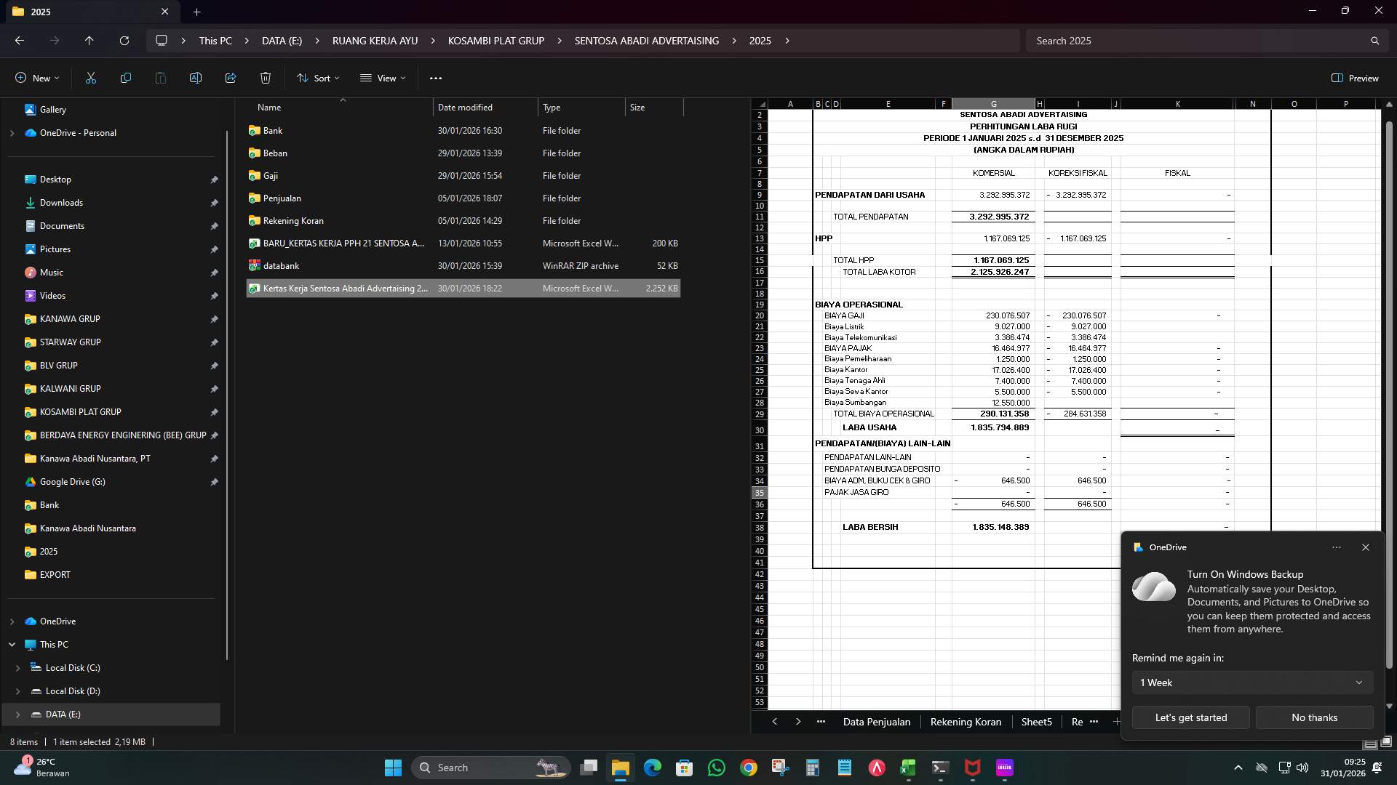Open the Cut icon in Explorer toolbar
Screen dimensions: 1397x785
90,78
